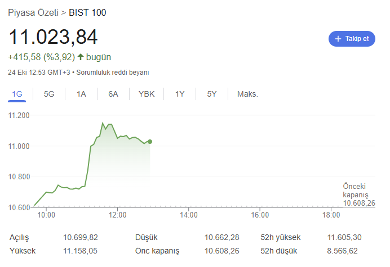Viewport: 390px width, 267px height.
Task: Click the chart line peak near 11.200
Action: [103, 123]
